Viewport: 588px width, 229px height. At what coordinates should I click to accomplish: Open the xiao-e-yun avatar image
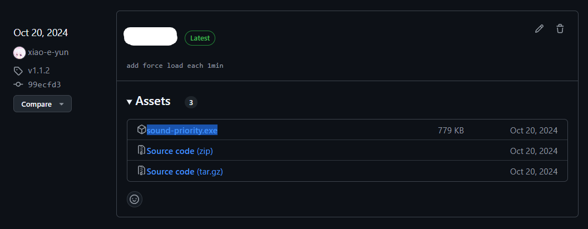coord(19,53)
